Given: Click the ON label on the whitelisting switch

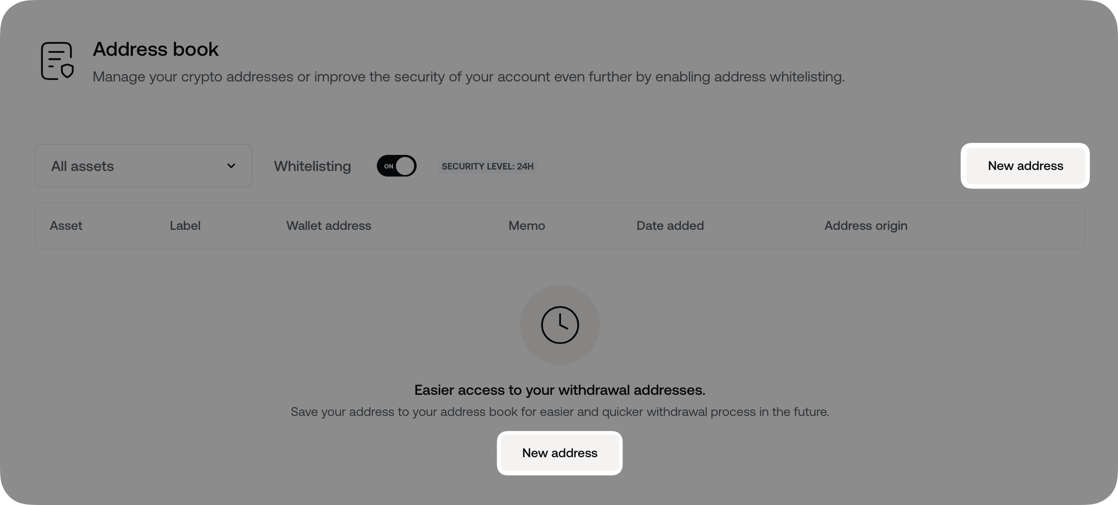Looking at the screenshot, I should pos(388,166).
